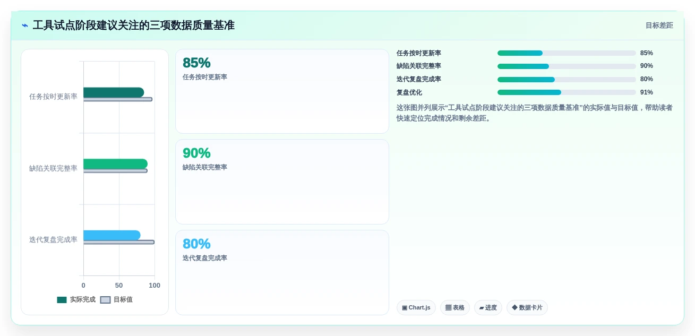The width and height of the screenshot is (695, 336).
Task: Click the 复盘优化 progress bar
Action: [x=567, y=92]
